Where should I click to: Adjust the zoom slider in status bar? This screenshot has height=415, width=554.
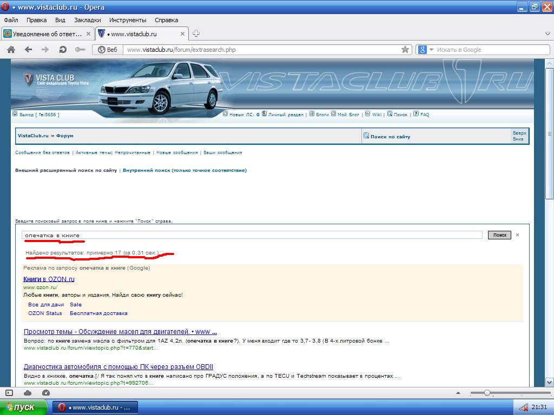[x=487, y=393]
